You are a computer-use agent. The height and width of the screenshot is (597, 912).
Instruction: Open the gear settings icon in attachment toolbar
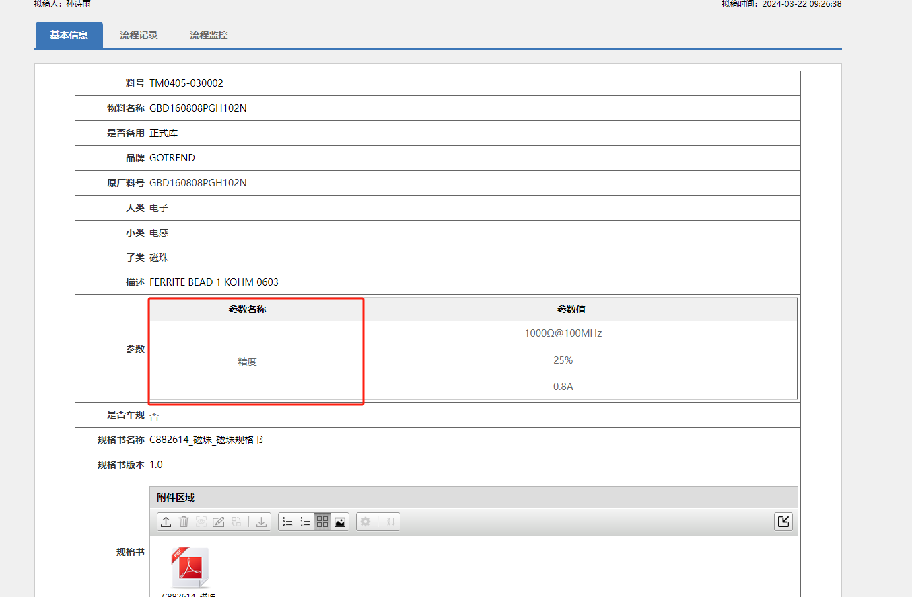pyautogui.click(x=365, y=522)
